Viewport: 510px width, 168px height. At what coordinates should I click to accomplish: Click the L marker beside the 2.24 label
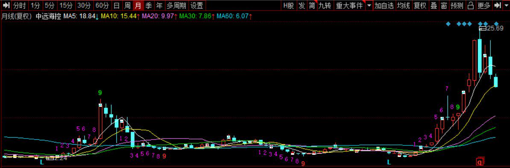pyautogui.click(x=41, y=162)
